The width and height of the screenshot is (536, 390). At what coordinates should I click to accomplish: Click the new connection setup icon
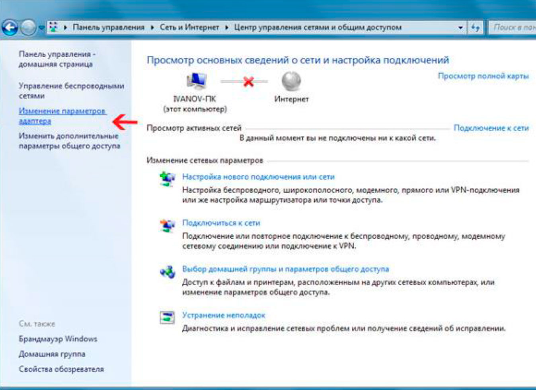167,179
